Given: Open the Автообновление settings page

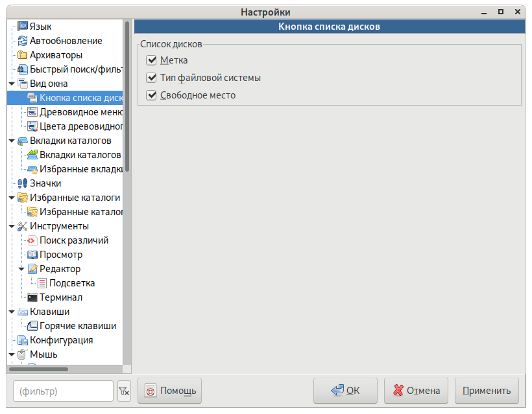Looking at the screenshot, I should pyautogui.click(x=66, y=41).
